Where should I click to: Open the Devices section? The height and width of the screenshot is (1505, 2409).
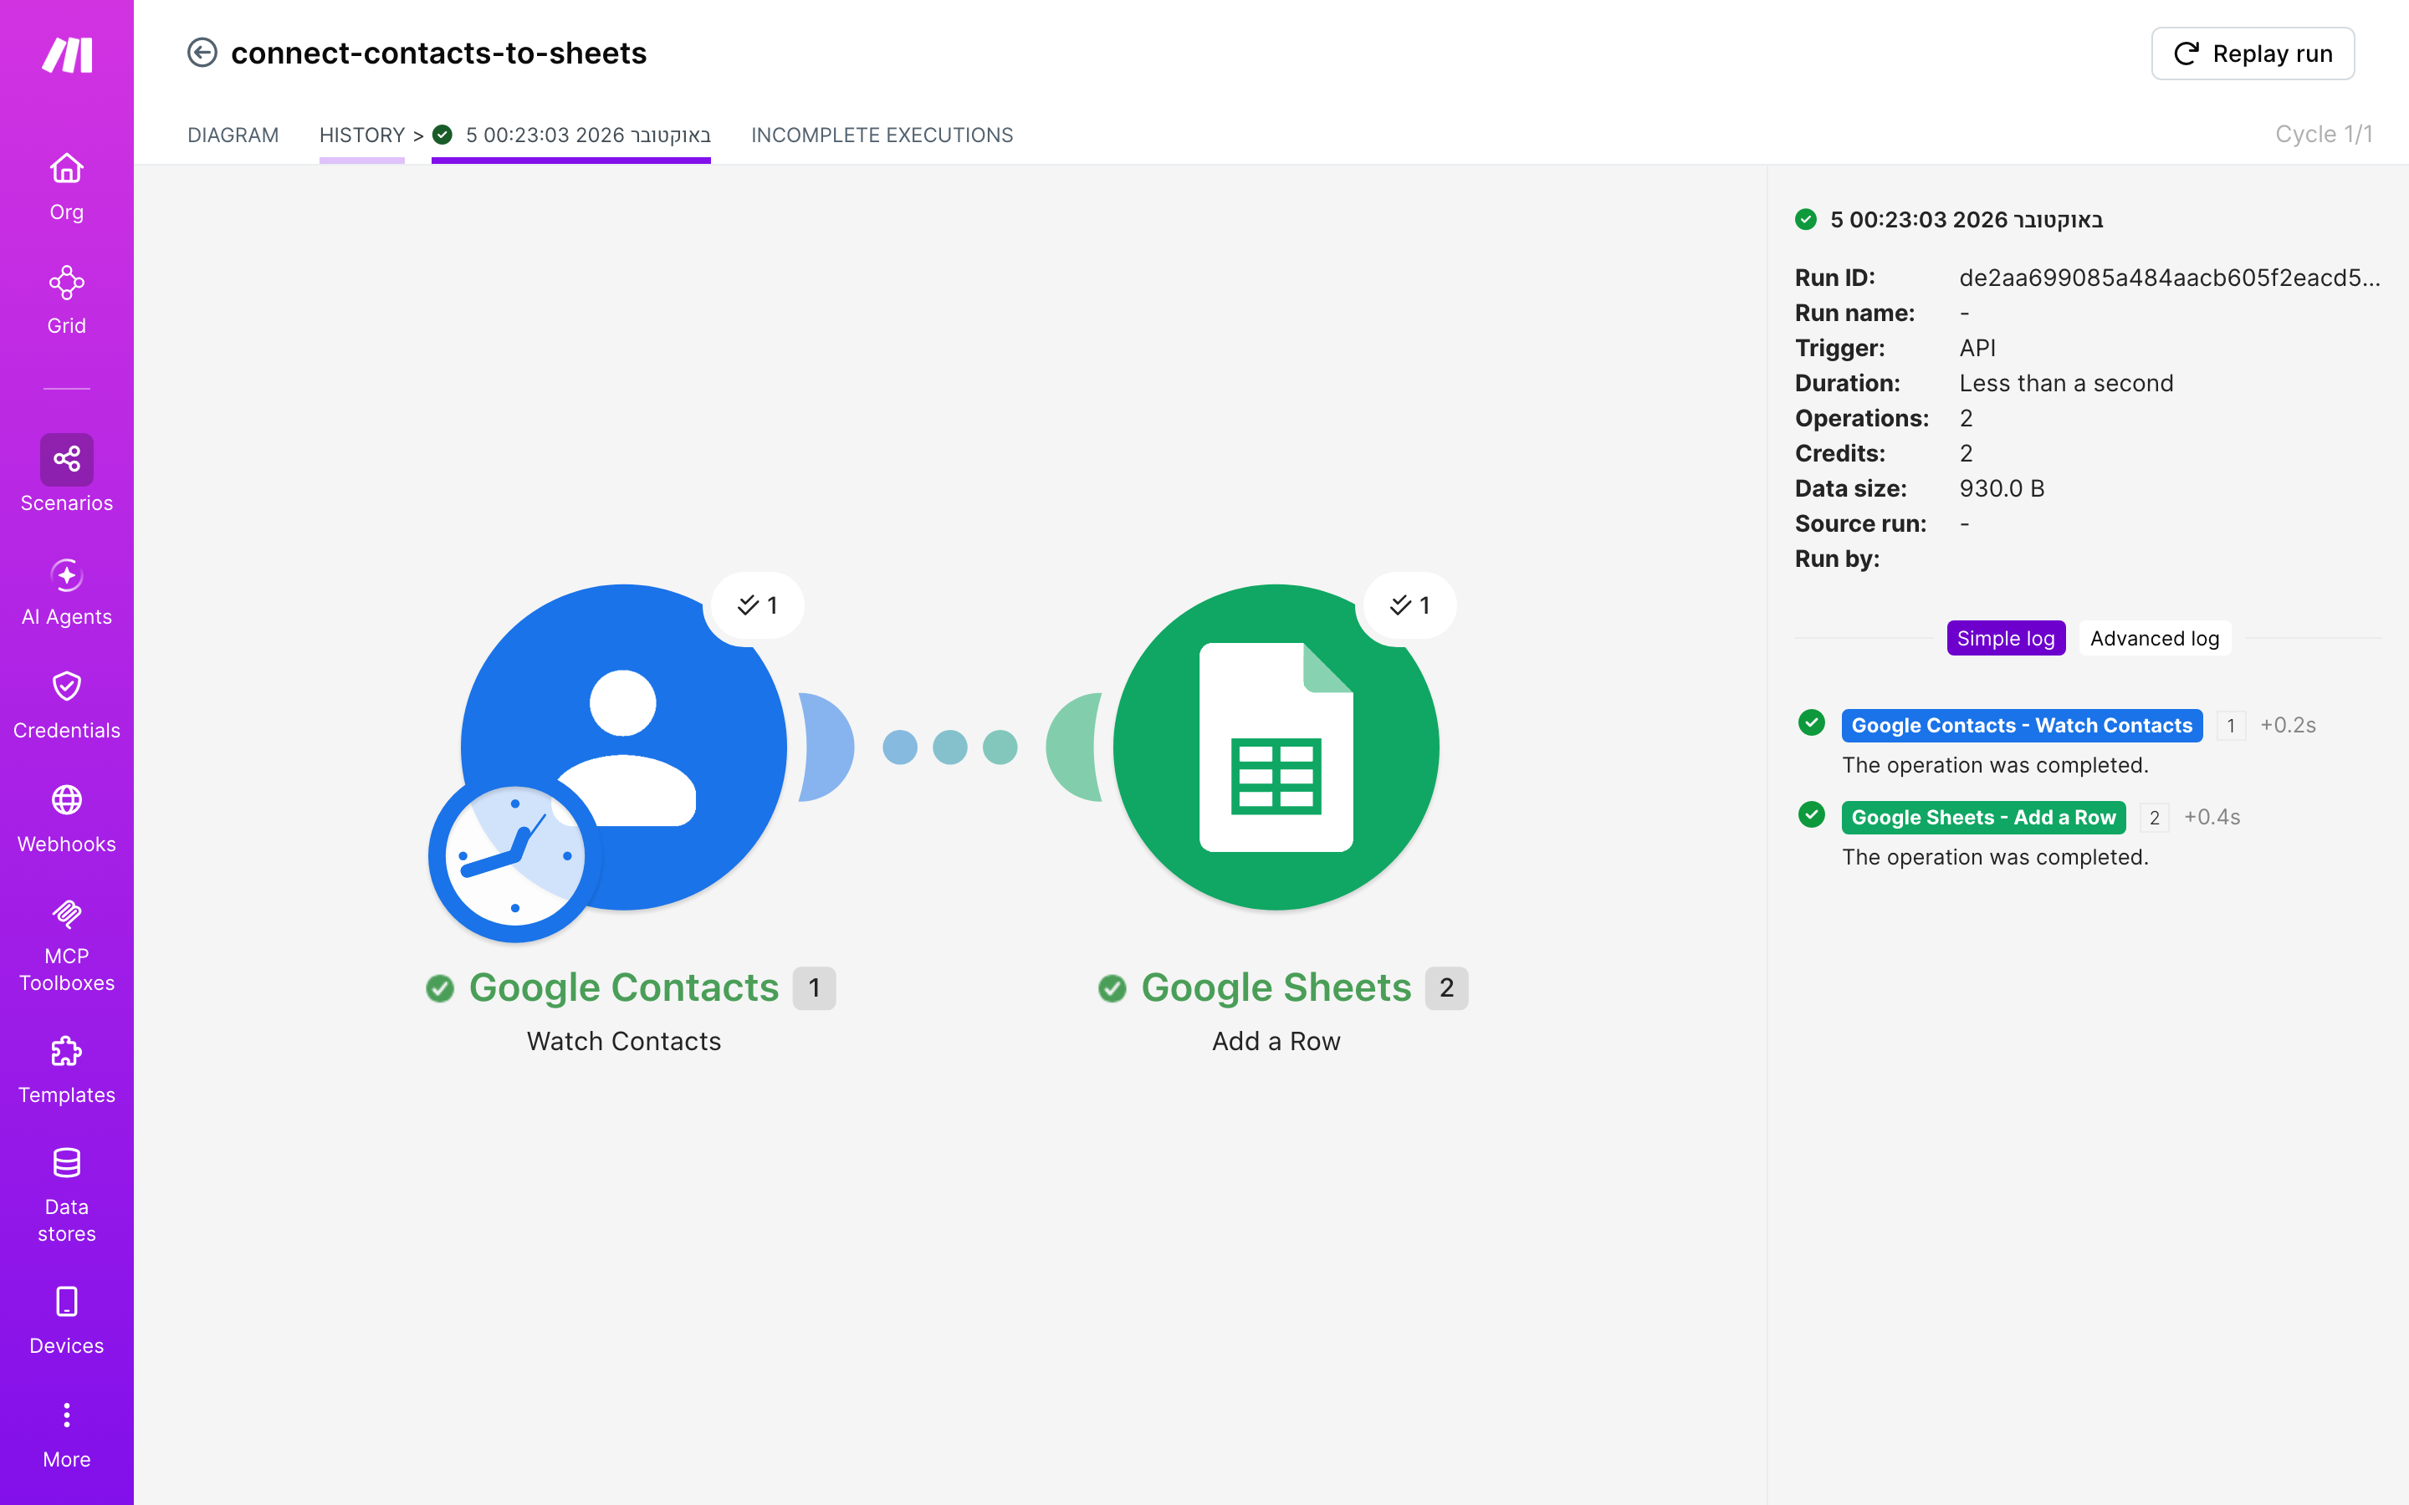(67, 1322)
